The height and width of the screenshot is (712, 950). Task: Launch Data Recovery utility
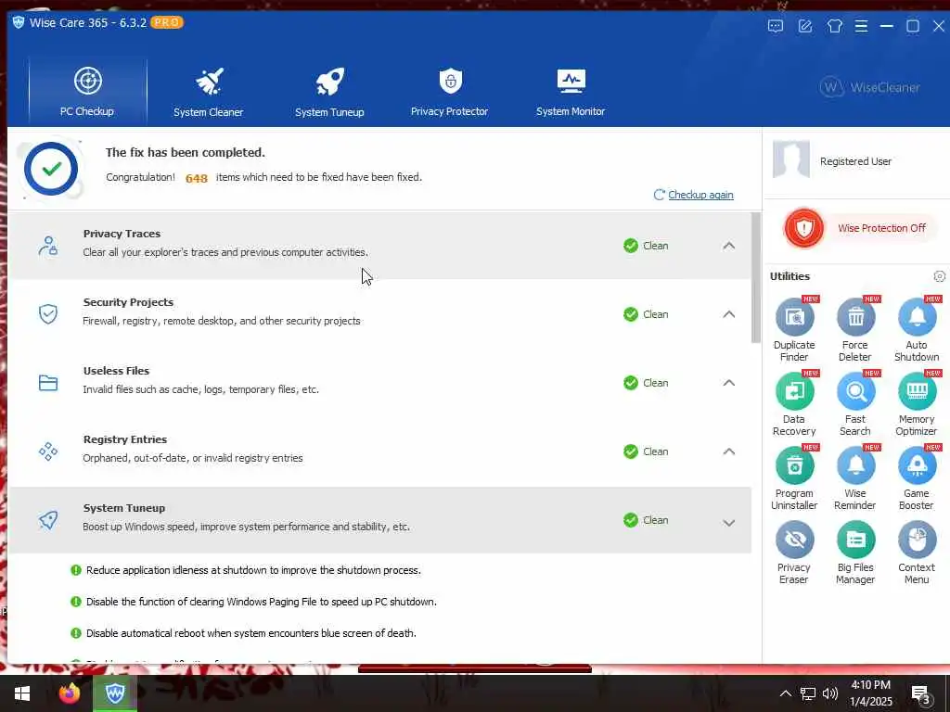pos(794,404)
